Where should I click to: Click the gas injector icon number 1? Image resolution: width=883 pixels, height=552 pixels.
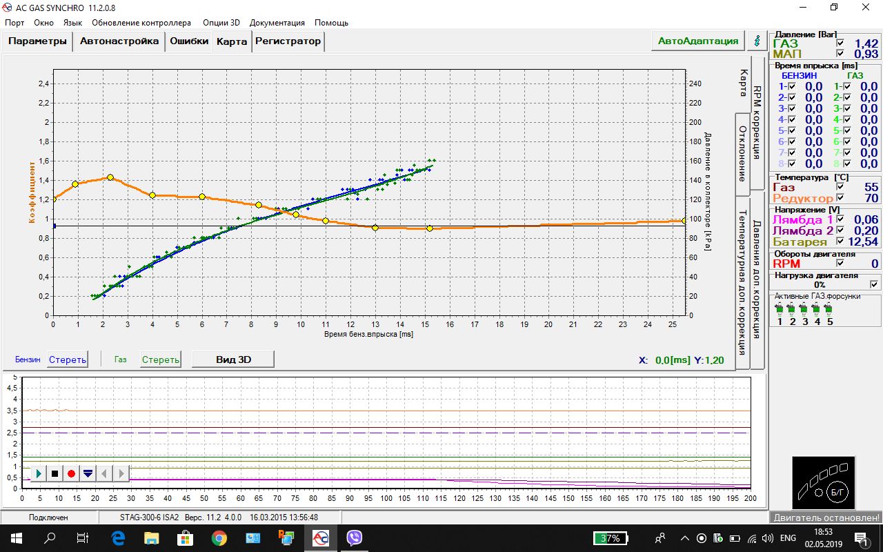780,309
